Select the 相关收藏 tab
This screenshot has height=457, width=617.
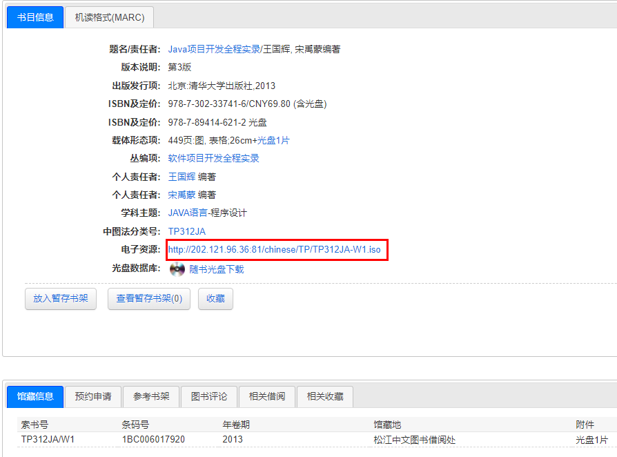pyautogui.click(x=325, y=396)
